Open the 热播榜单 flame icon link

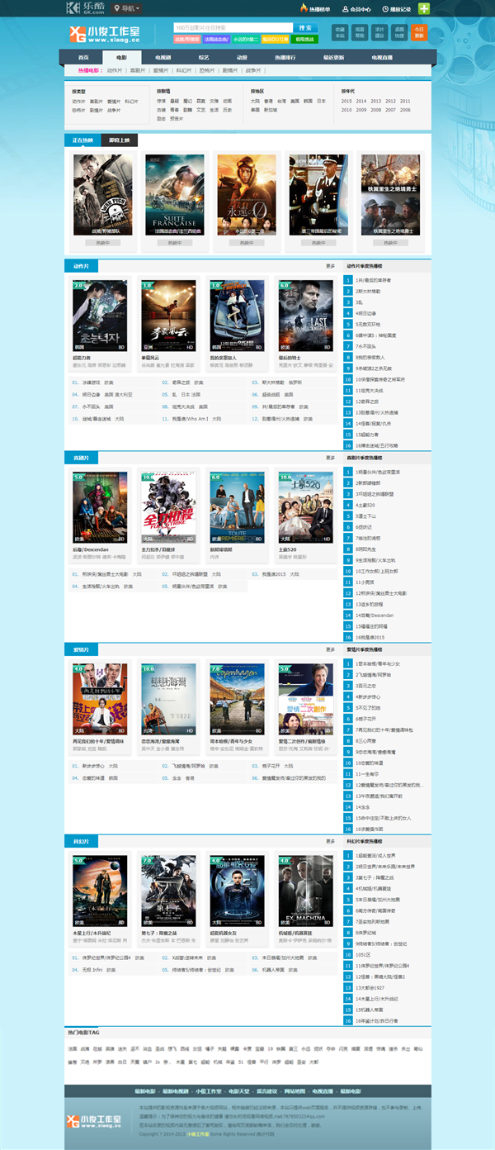pos(314,9)
